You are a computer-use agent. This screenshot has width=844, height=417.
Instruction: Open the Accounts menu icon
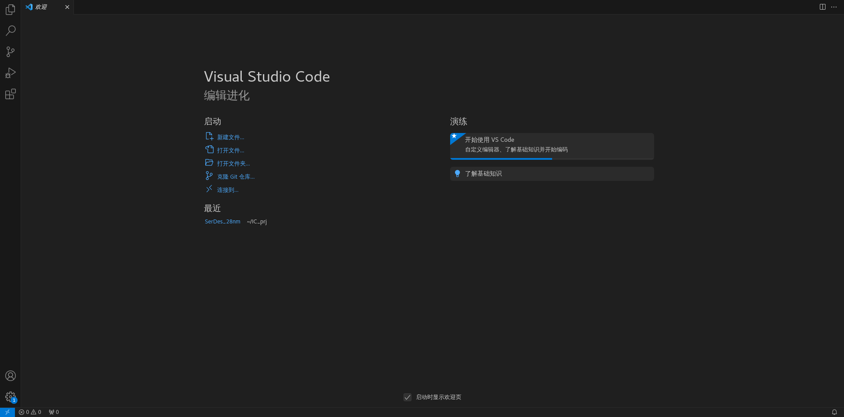[x=11, y=376]
